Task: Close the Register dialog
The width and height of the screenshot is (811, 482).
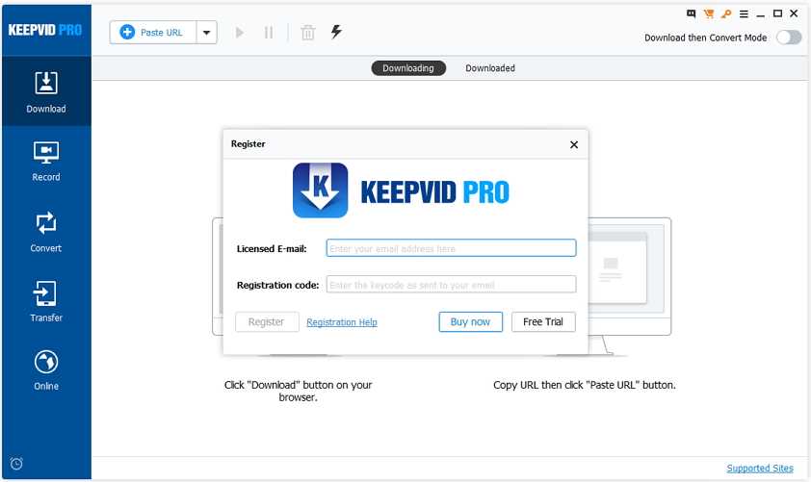Action: click(574, 144)
